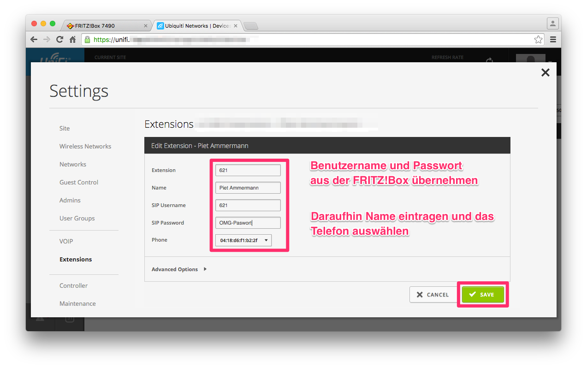
Task: Open the Phone MAC address dropdown
Action: [243, 240]
